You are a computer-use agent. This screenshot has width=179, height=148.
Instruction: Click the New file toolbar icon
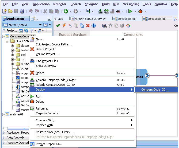[x=4, y=11]
